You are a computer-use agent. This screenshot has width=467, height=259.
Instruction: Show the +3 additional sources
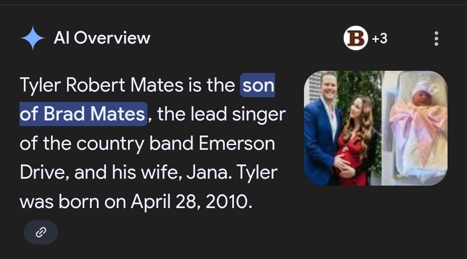click(x=379, y=38)
